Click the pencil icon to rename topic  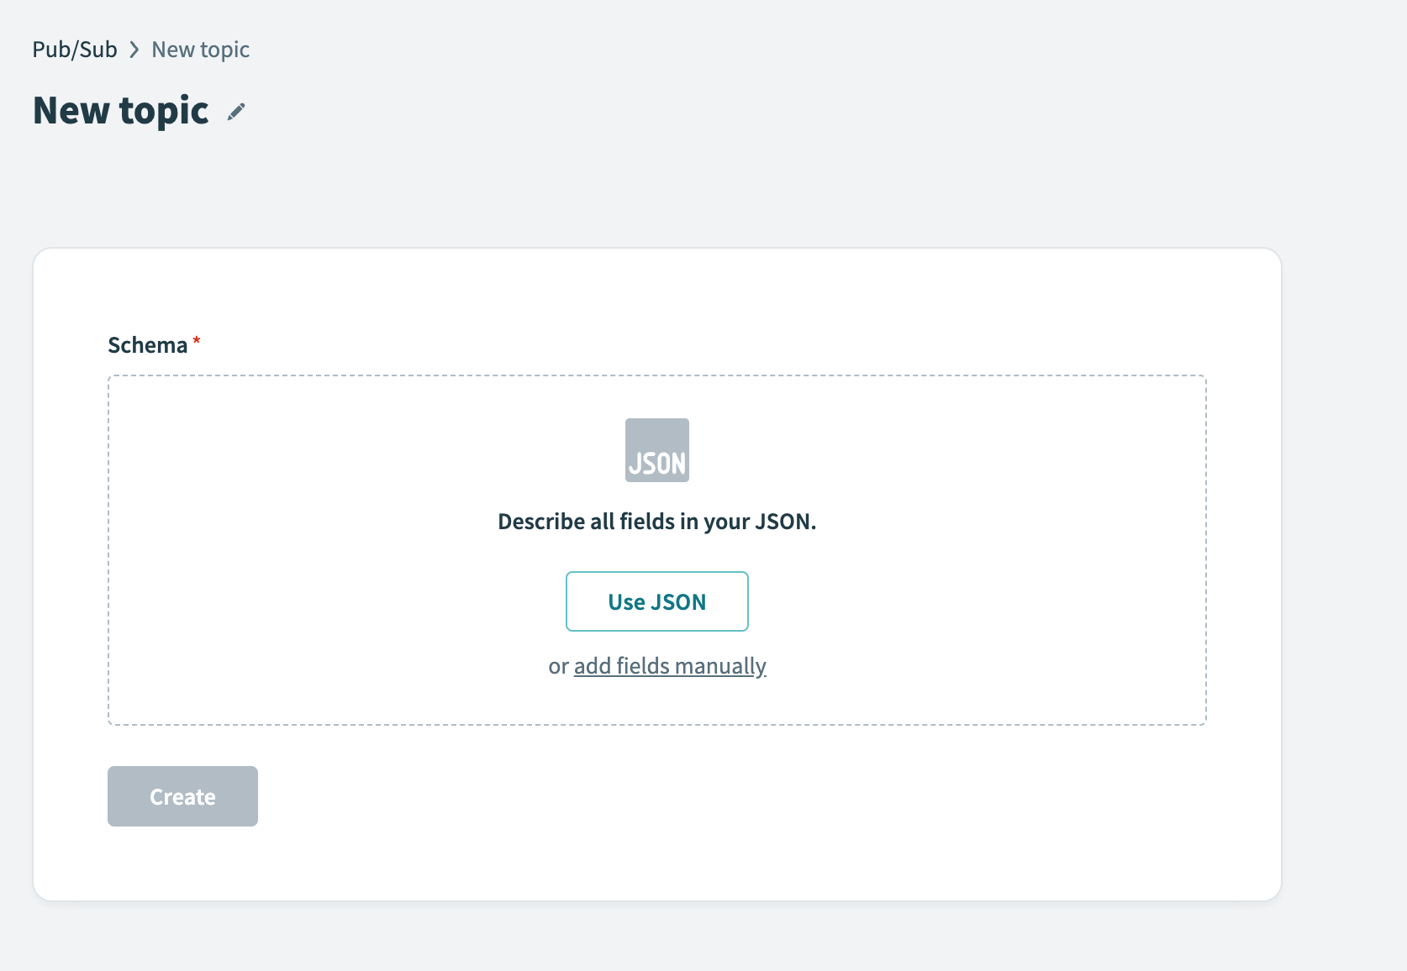point(236,112)
